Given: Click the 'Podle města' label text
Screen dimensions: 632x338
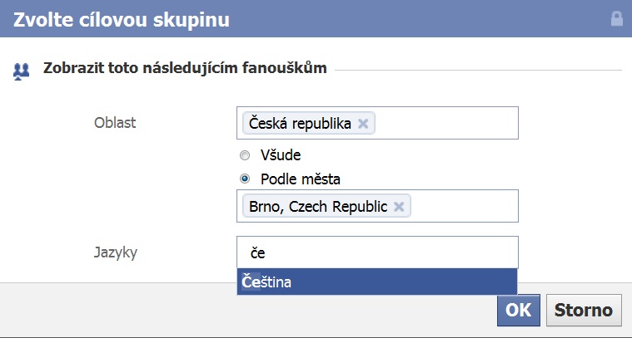Looking at the screenshot, I should [301, 179].
